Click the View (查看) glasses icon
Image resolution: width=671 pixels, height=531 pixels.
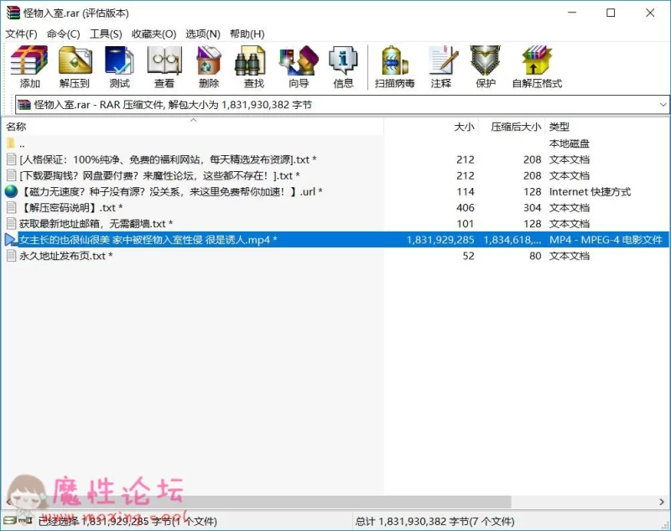[x=164, y=60]
